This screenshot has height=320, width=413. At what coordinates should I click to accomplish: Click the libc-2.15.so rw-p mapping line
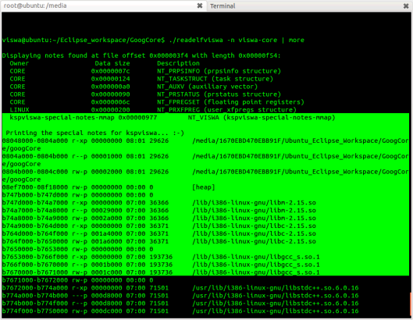158,241
